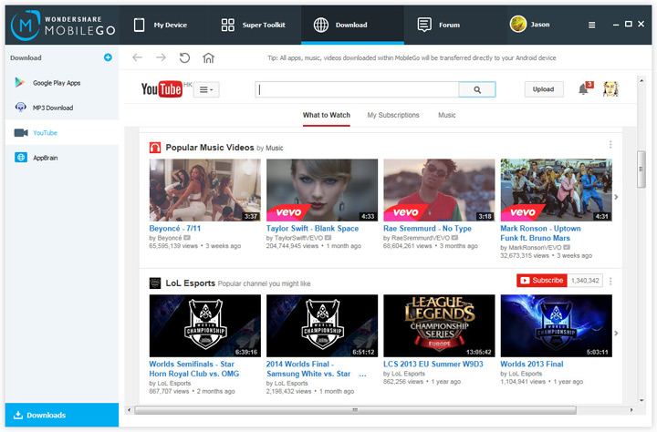The height and width of the screenshot is (432, 657).
Task: Switch to the Download tab
Action: [x=352, y=26]
